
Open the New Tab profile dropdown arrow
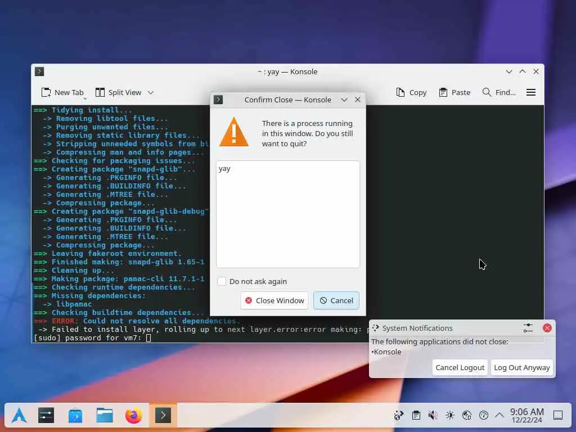(x=85, y=98)
